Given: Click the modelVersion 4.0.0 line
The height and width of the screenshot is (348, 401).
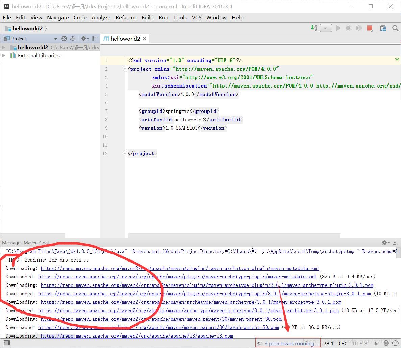Looking at the screenshot, I should coord(188,94).
